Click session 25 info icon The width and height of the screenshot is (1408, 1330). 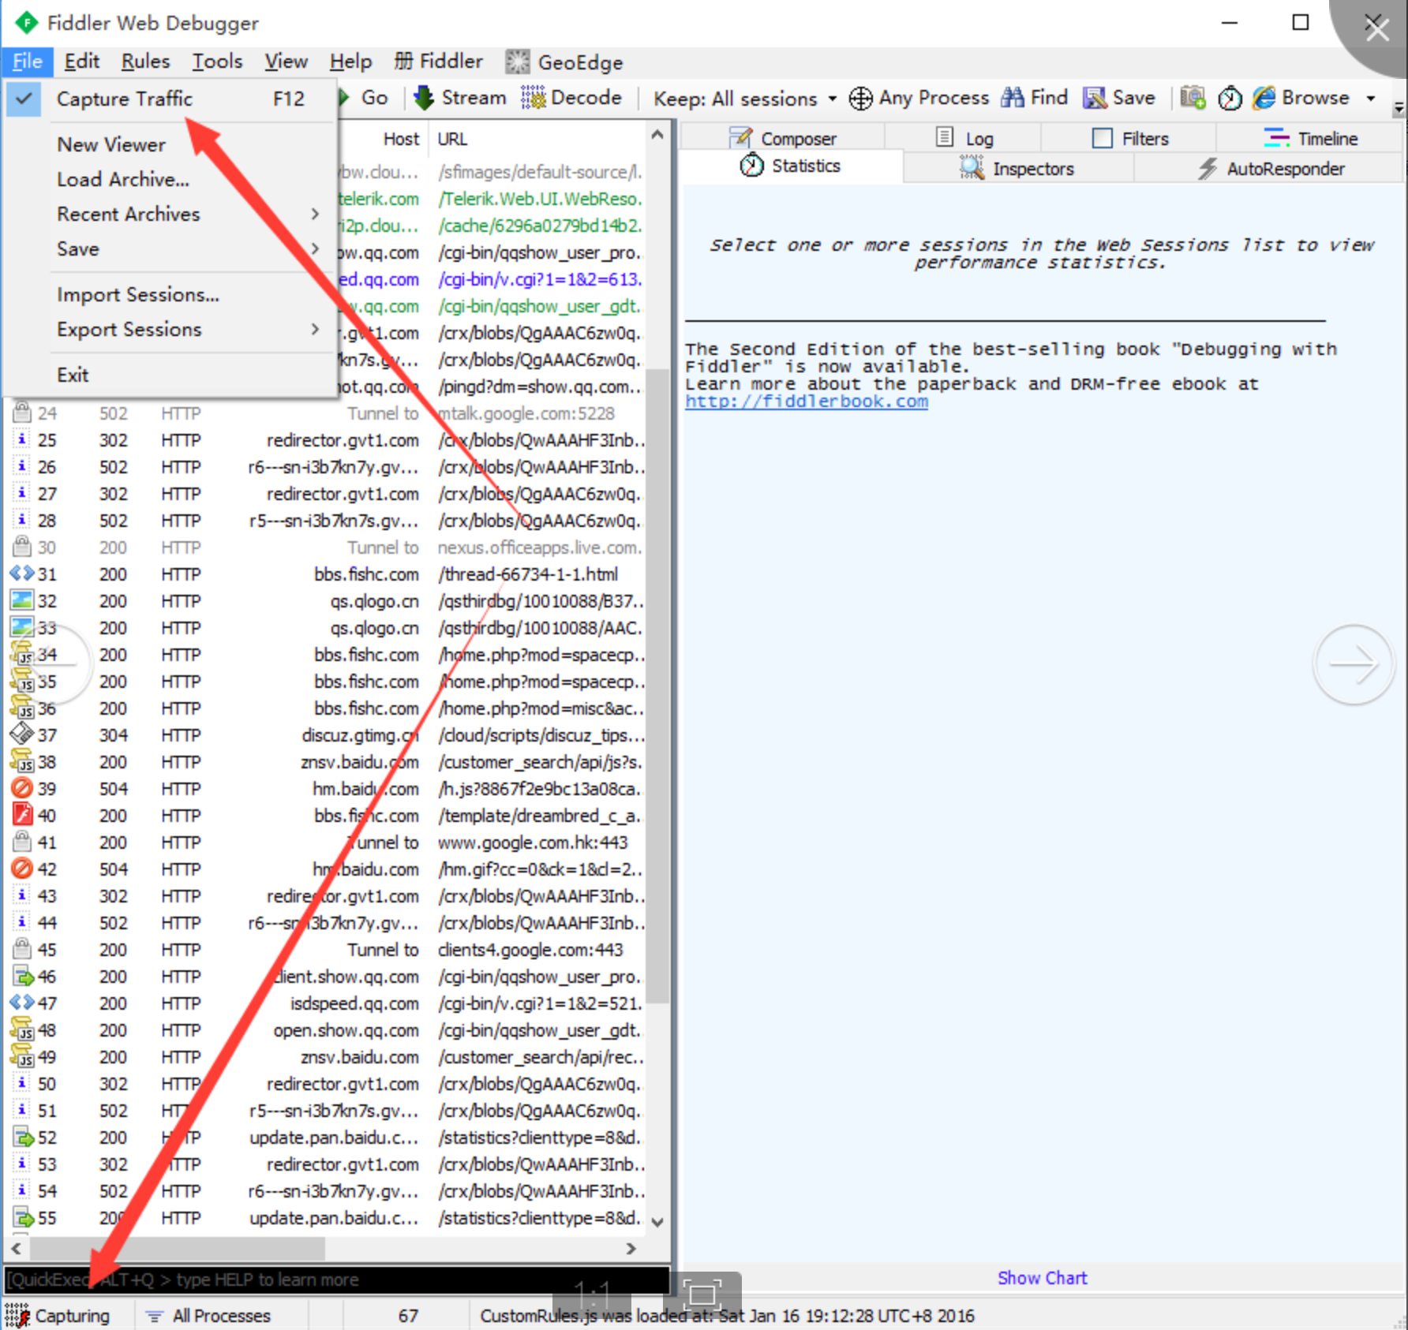[x=21, y=439]
